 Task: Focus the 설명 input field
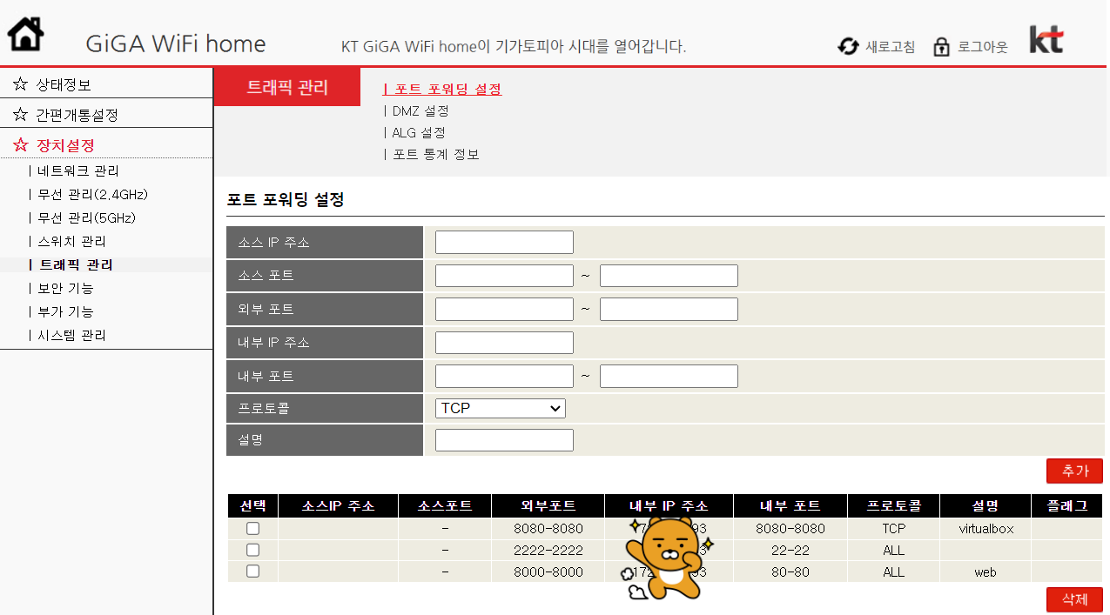pyautogui.click(x=504, y=440)
